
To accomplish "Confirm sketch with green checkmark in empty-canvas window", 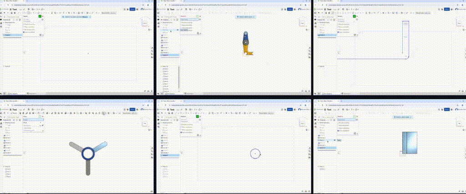I will [40, 16].
